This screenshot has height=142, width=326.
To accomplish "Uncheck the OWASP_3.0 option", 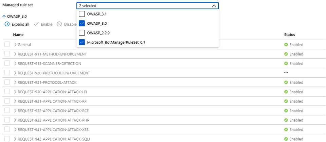I will (81, 23).
